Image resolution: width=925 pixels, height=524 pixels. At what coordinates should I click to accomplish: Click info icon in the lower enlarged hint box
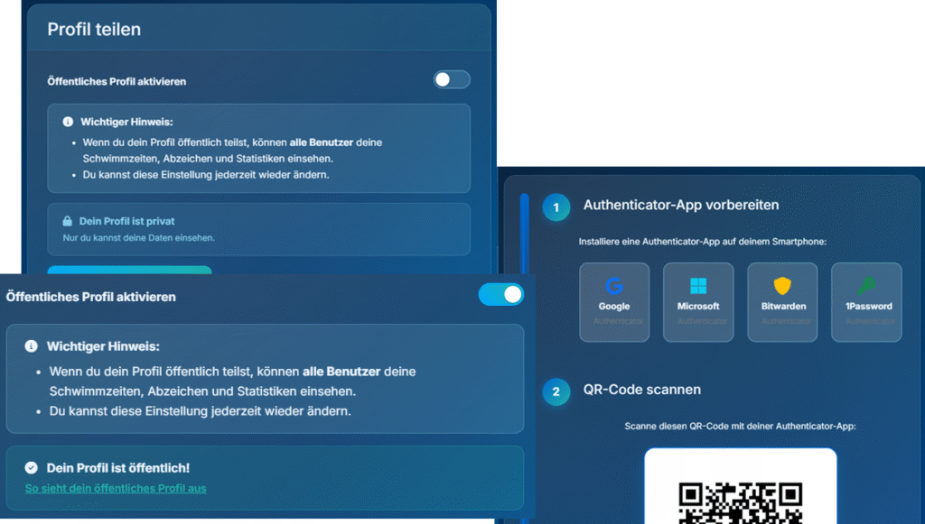tap(32, 345)
